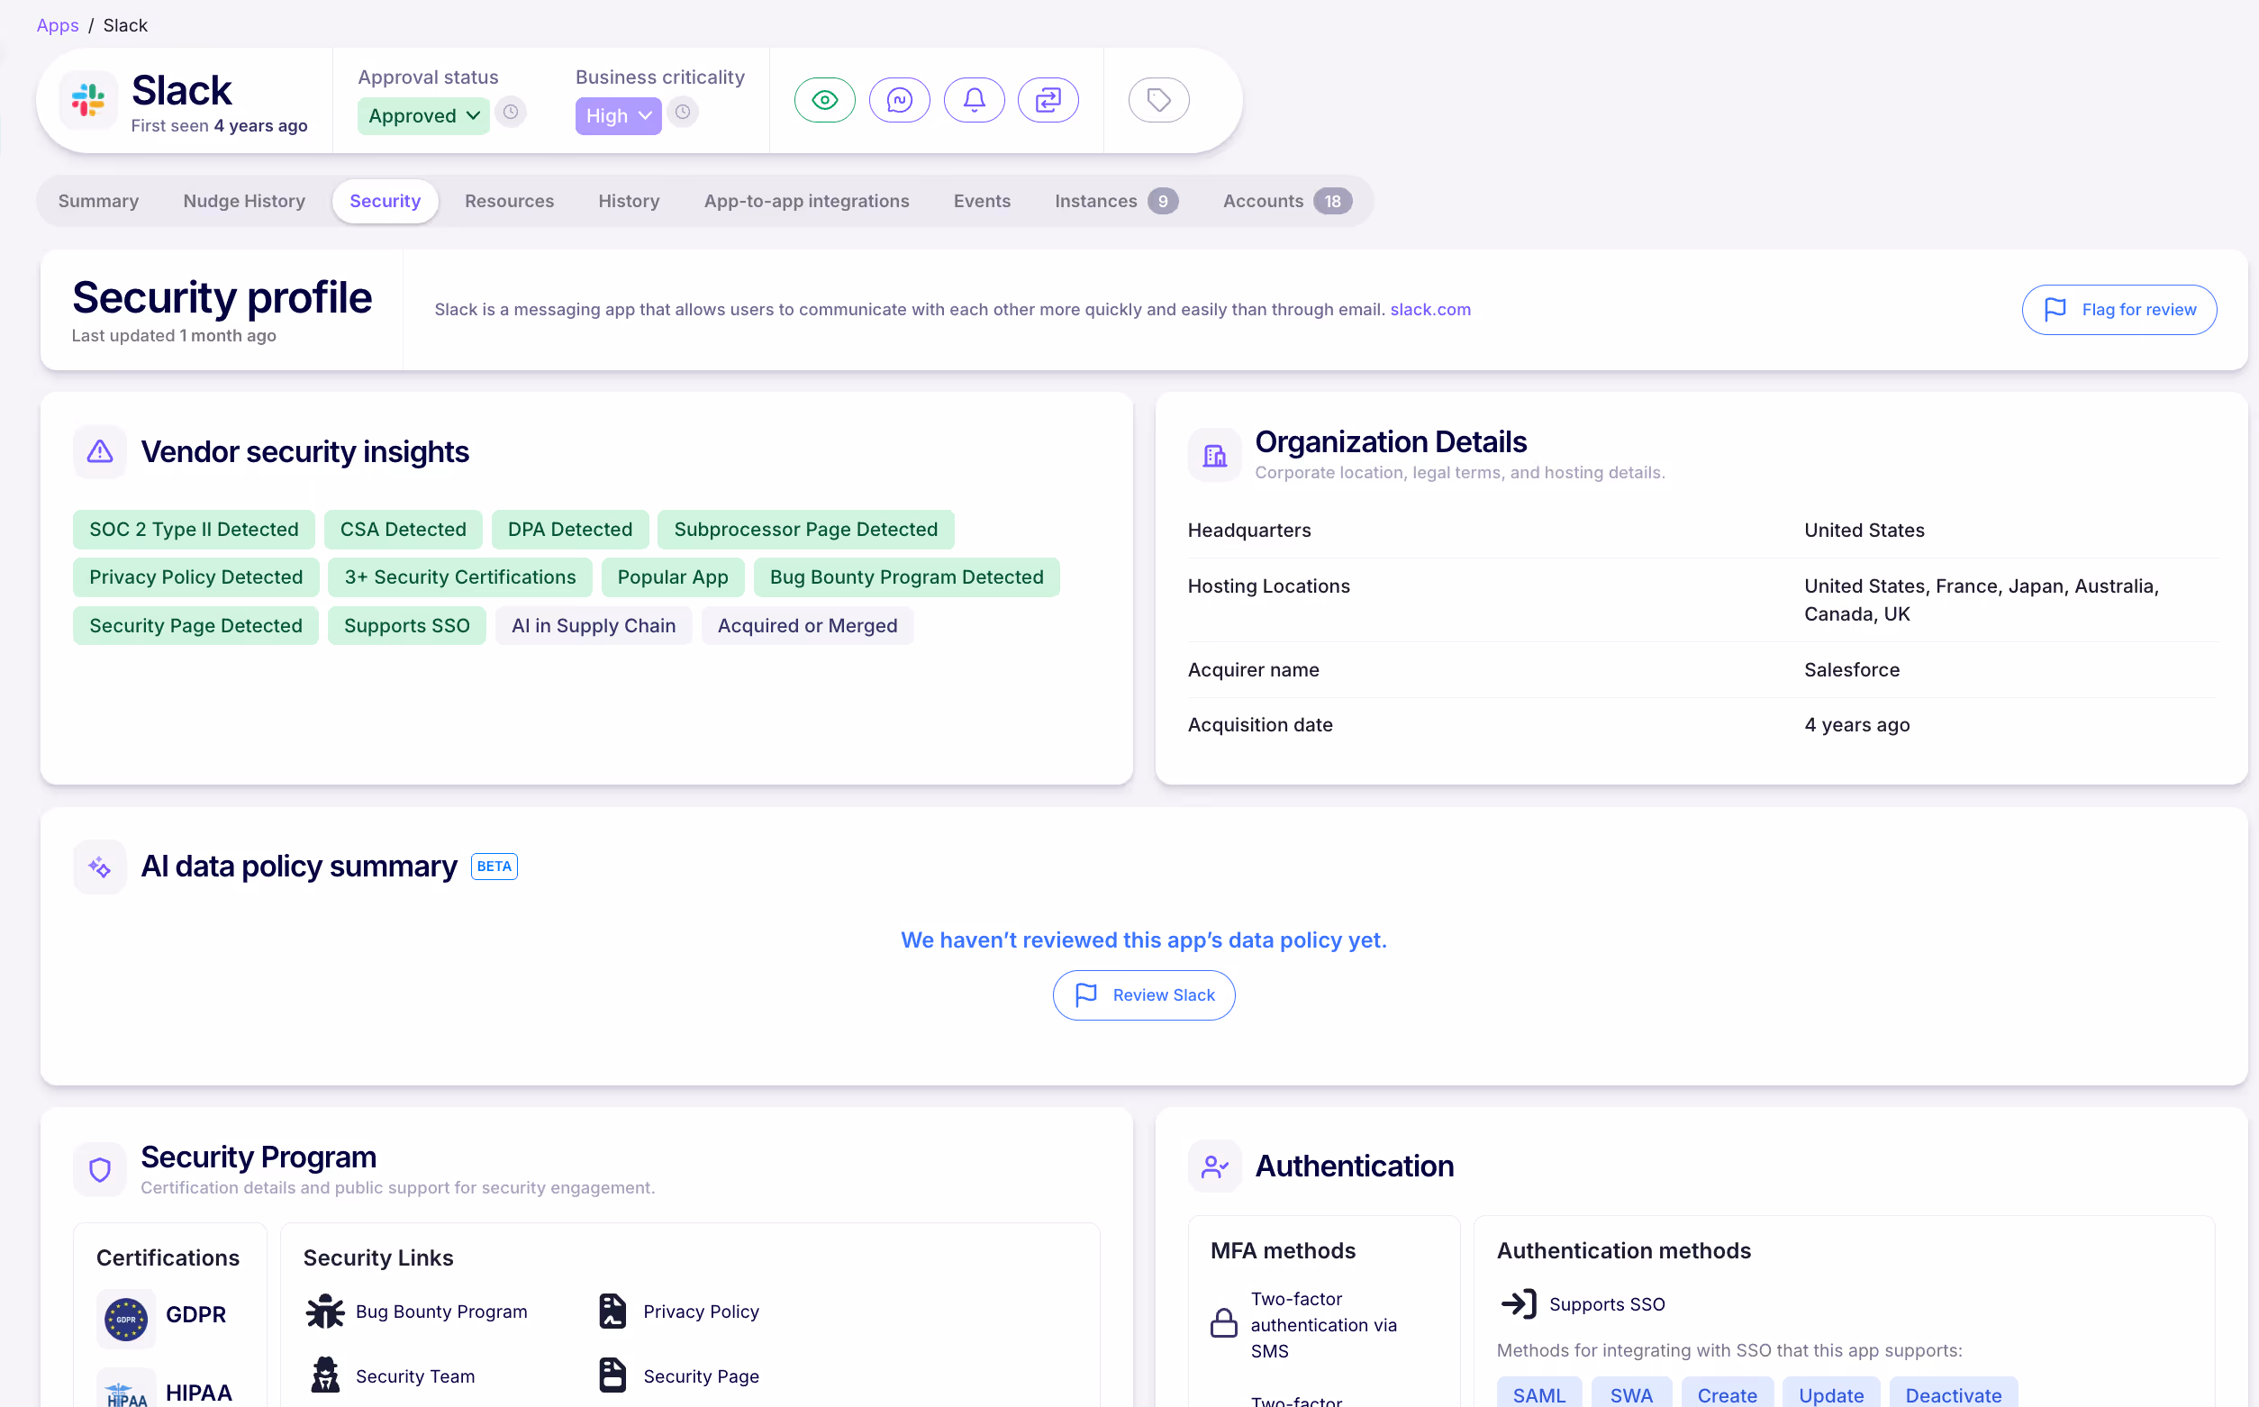Click the Supports SSO login arrow icon
The height and width of the screenshot is (1407, 2259).
click(1519, 1303)
